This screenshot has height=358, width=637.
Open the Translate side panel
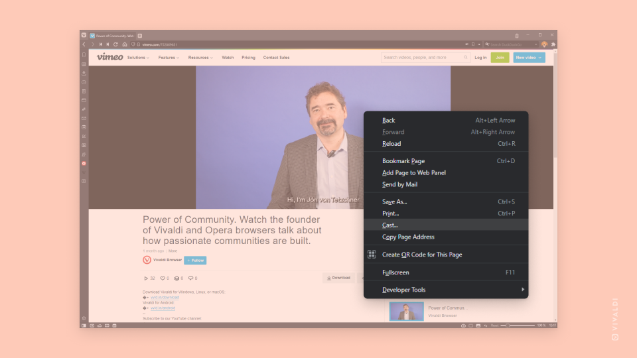84,109
